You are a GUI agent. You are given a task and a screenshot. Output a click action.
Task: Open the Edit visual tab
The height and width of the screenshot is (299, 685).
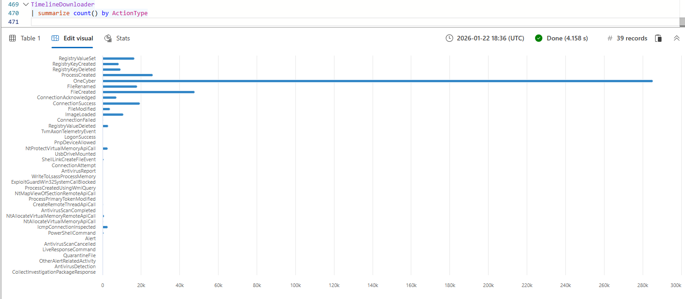[x=73, y=39]
